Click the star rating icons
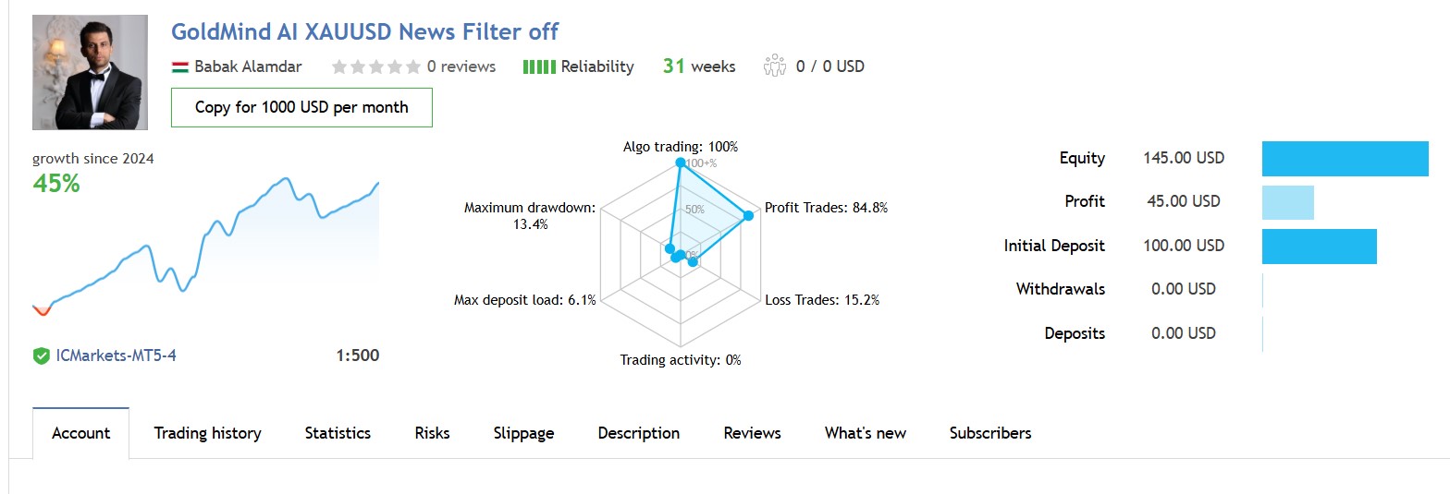Viewport: 1450px width, 494px height. pos(375,66)
